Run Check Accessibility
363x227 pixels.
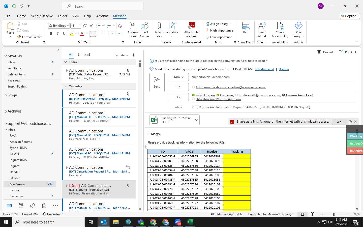280,30
